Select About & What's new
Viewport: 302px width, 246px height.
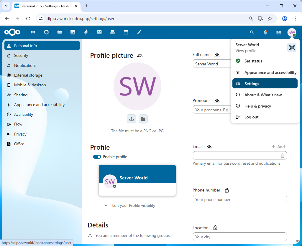265,95
